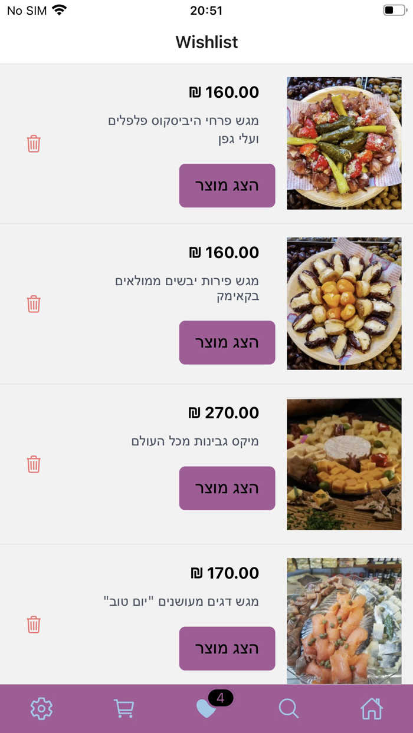Screen dimensions: 413x733
Task: Remove the smoked fish platter via trash icon
Action: (x=34, y=624)
